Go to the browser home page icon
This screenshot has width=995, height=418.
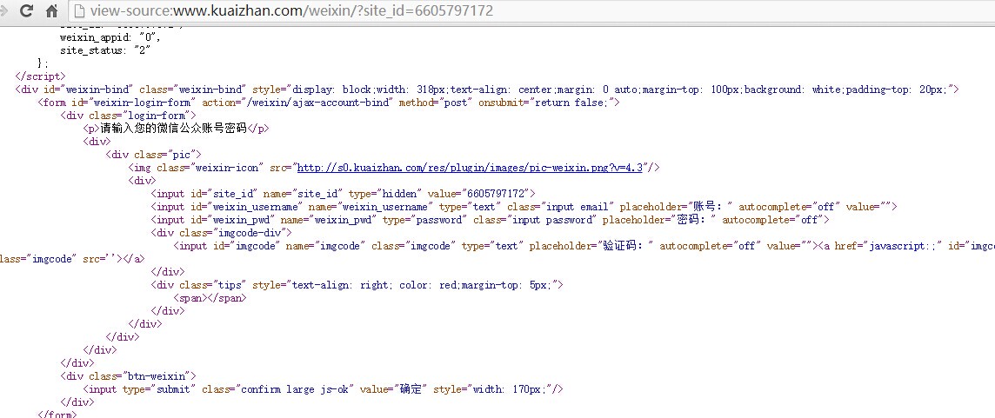click(52, 10)
